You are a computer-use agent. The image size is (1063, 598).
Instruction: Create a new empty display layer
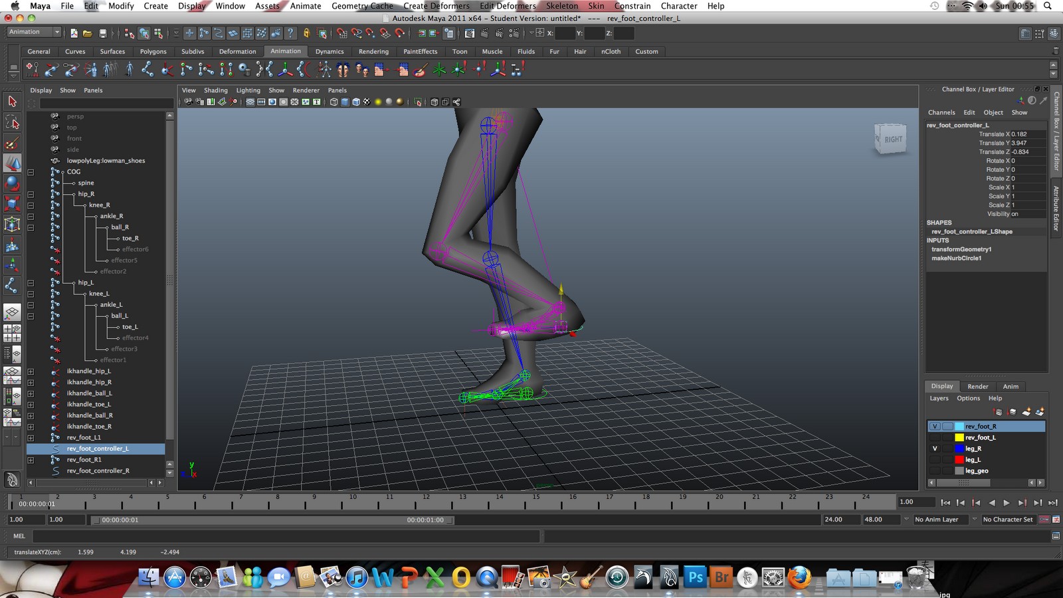(x=1025, y=412)
